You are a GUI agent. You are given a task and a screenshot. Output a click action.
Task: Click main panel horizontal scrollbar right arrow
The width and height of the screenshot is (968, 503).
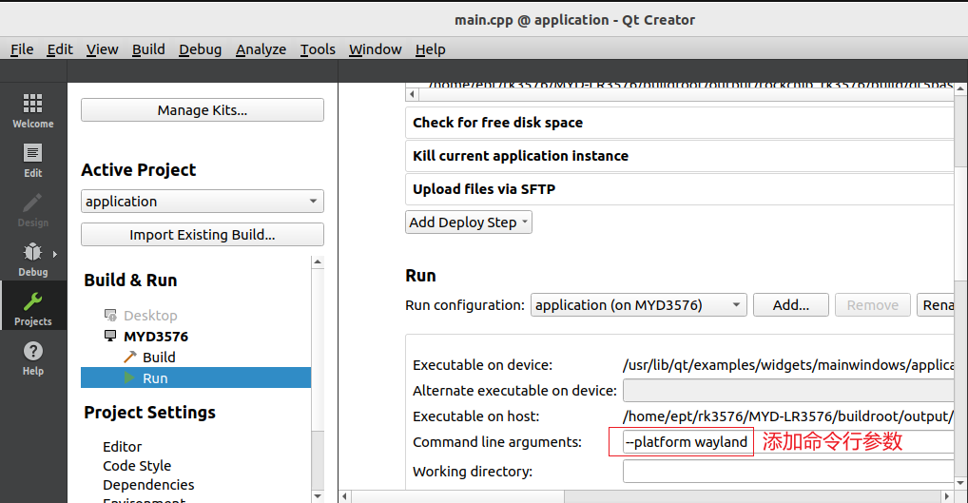948,496
